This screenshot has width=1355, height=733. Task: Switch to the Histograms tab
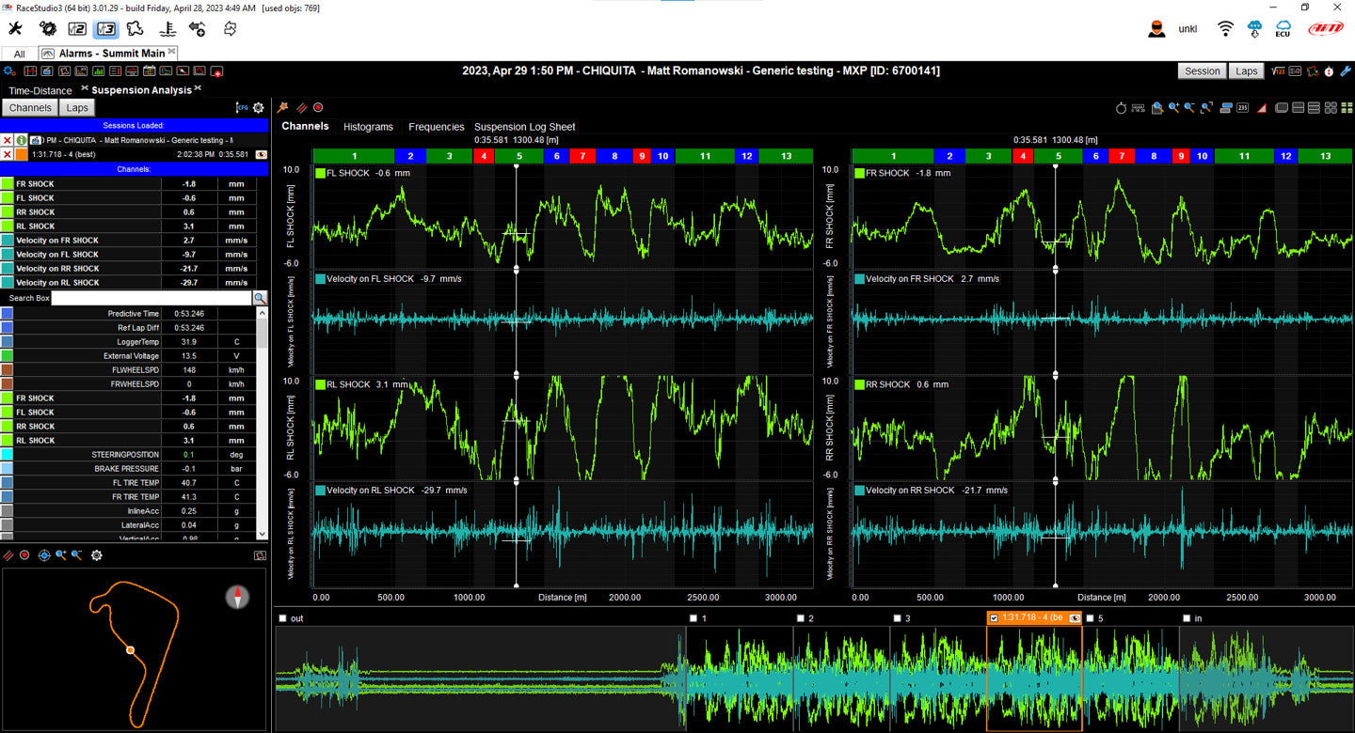click(x=368, y=127)
